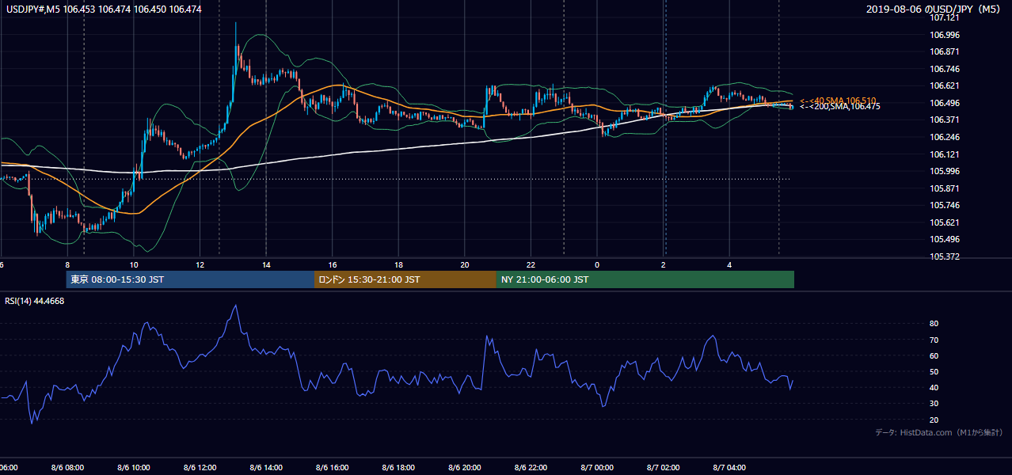Click price axis label 105.746
Image resolution: width=1012 pixels, height=475 pixels.
click(x=945, y=205)
